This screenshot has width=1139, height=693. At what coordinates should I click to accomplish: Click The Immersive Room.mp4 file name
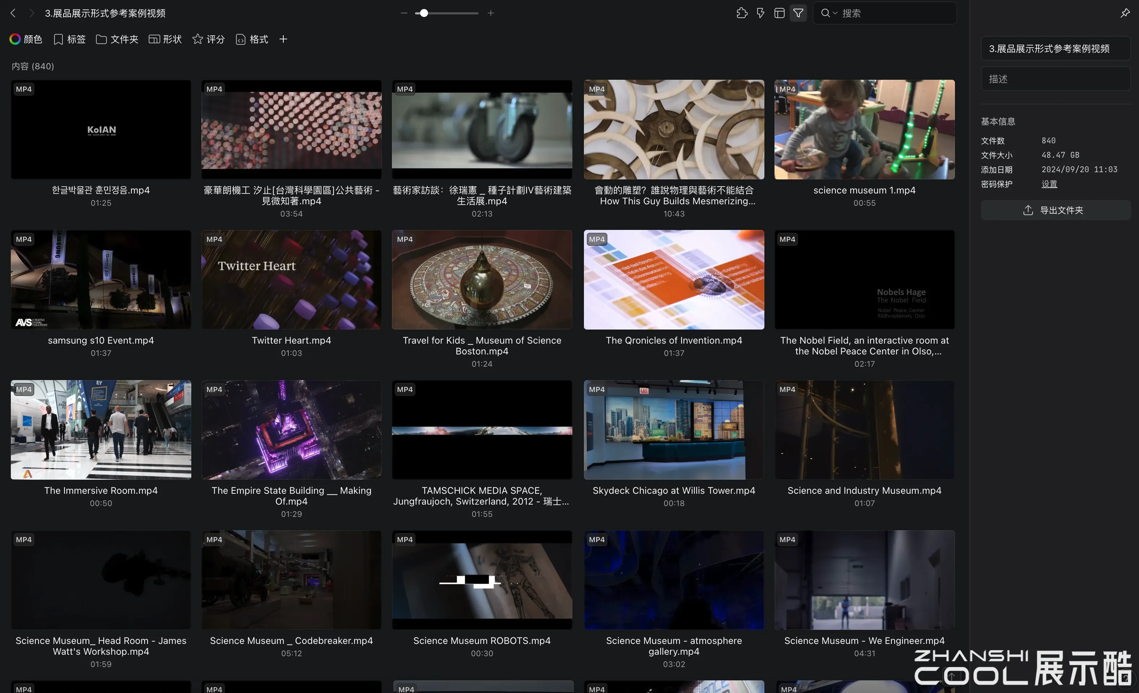click(101, 491)
